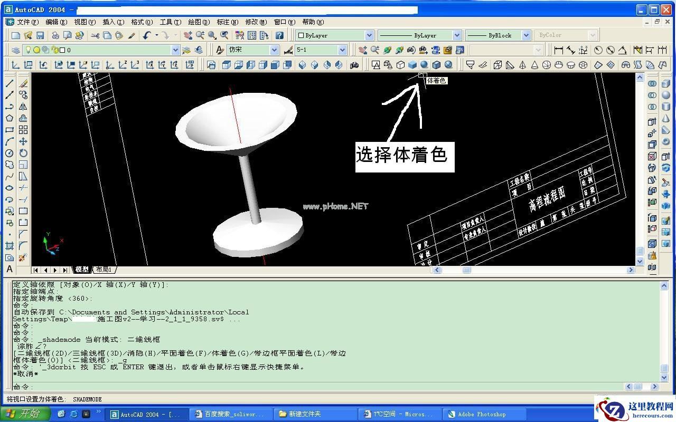Open the 绘图(D) menu

199,22
